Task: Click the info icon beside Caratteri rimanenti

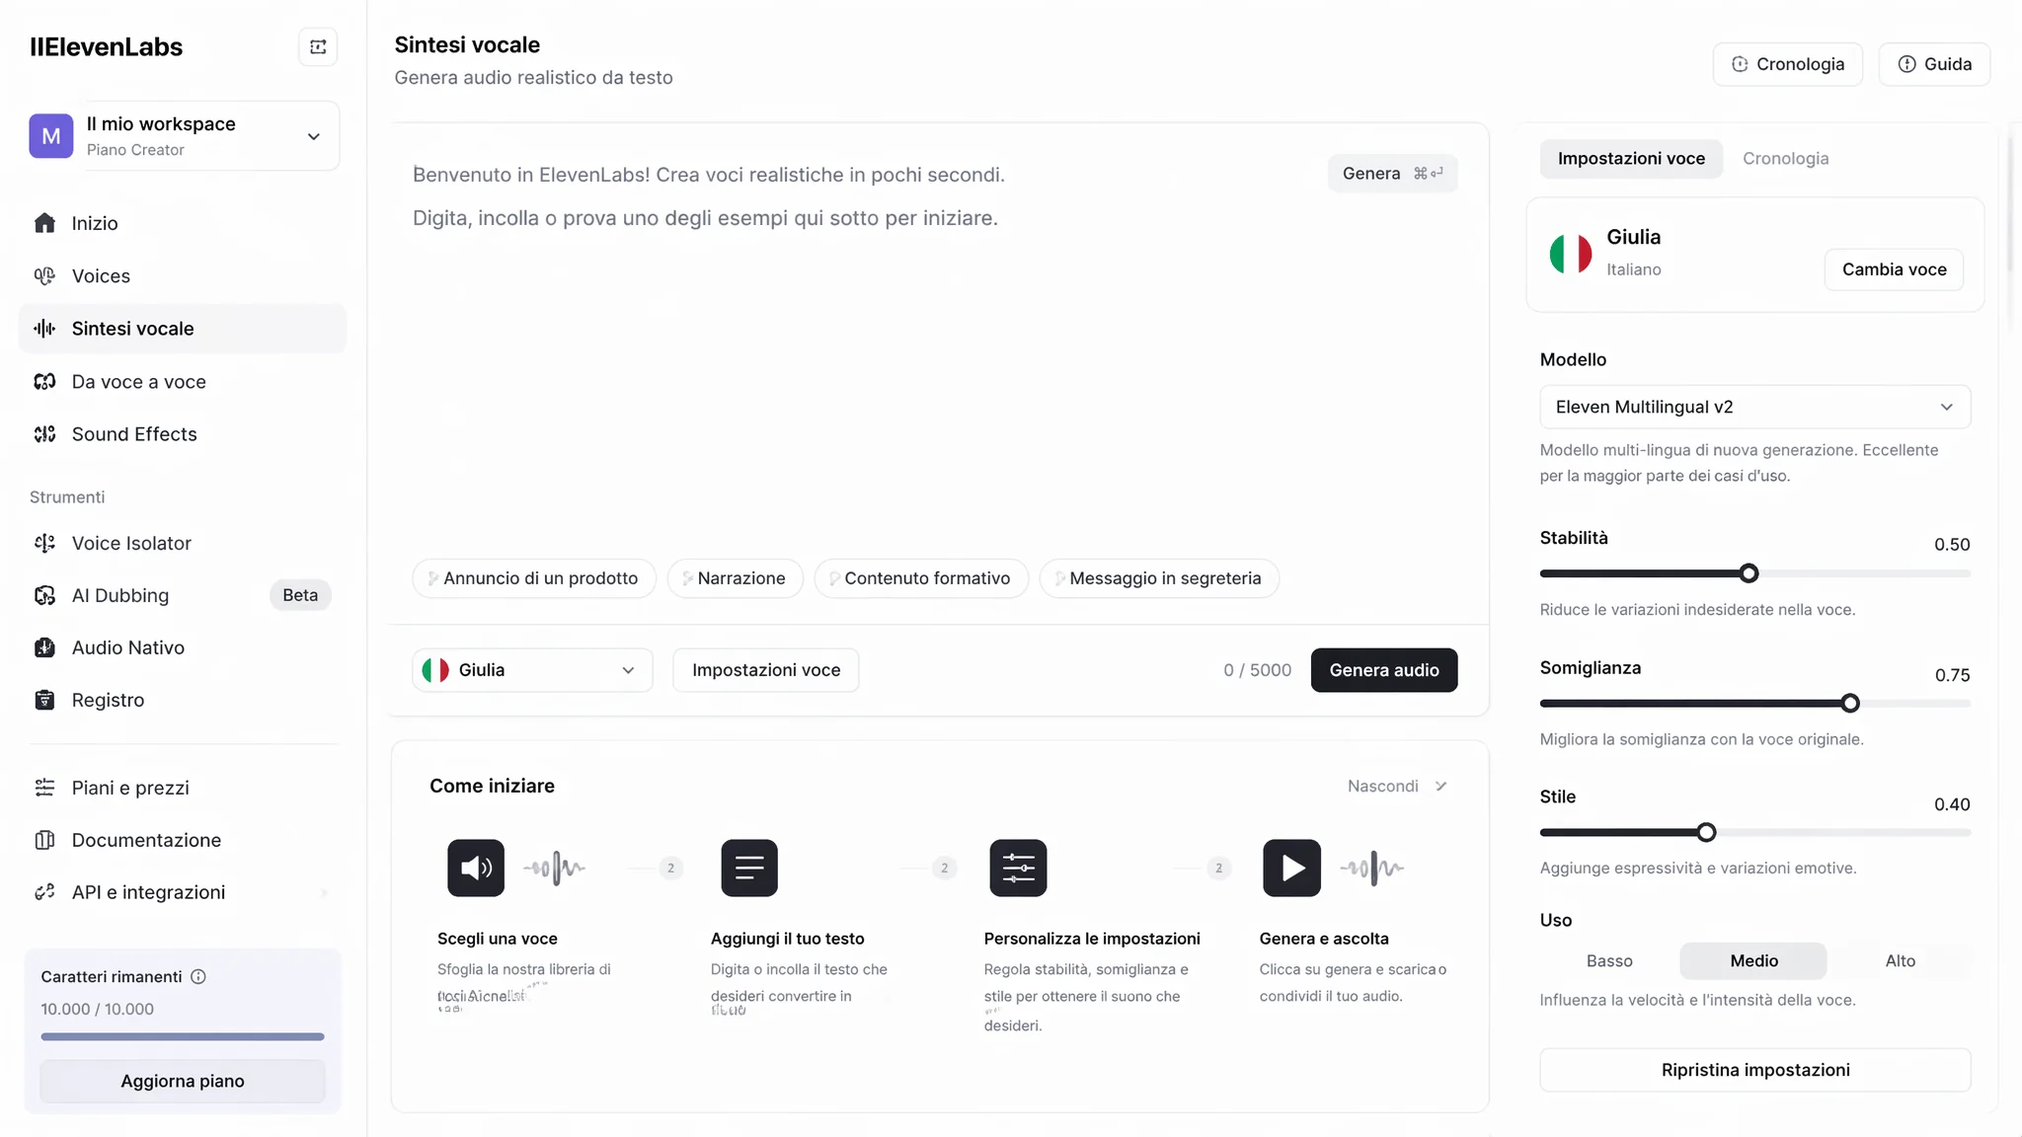Action: click(x=198, y=977)
